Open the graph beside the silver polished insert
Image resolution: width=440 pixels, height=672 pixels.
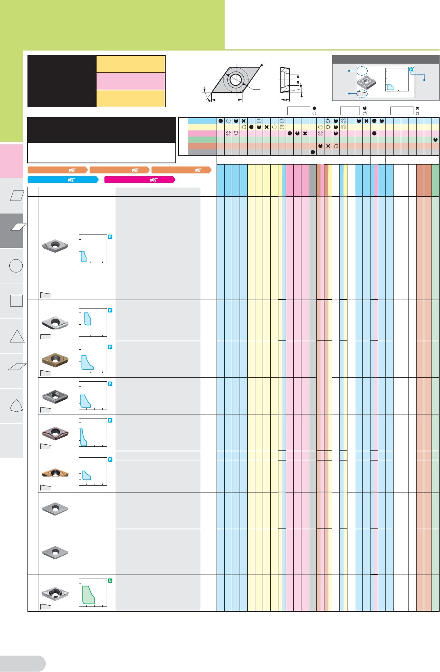(x=93, y=323)
